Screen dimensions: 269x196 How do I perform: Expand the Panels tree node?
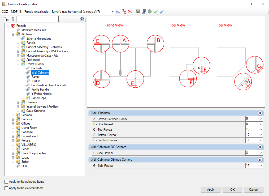click(18, 43)
